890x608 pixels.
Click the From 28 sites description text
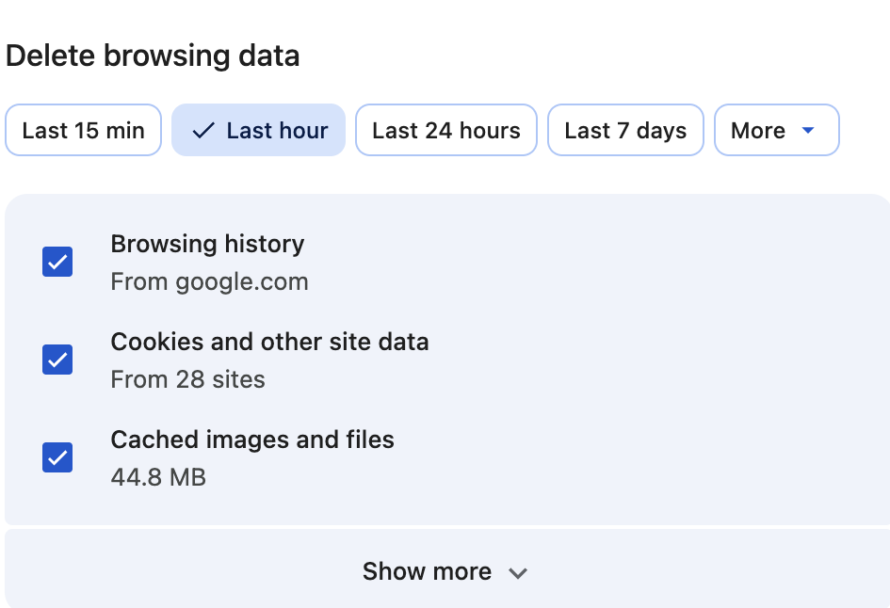187,379
